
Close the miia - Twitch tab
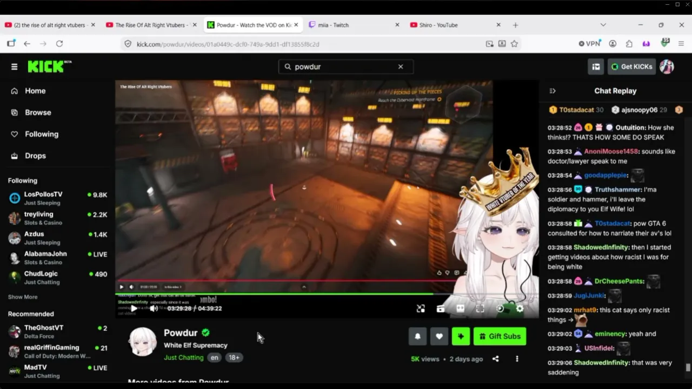(x=397, y=25)
